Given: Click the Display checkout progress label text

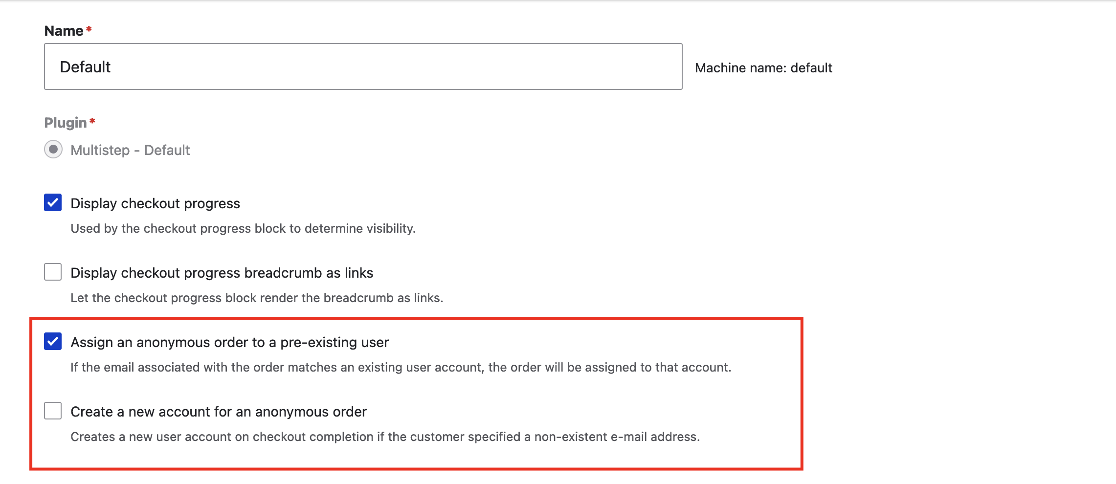Looking at the screenshot, I should click(x=156, y=203).
